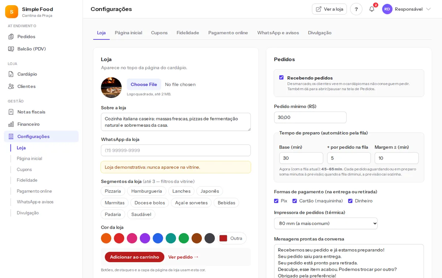Click the external-link icon in Ver a loja

pos(319,9)
